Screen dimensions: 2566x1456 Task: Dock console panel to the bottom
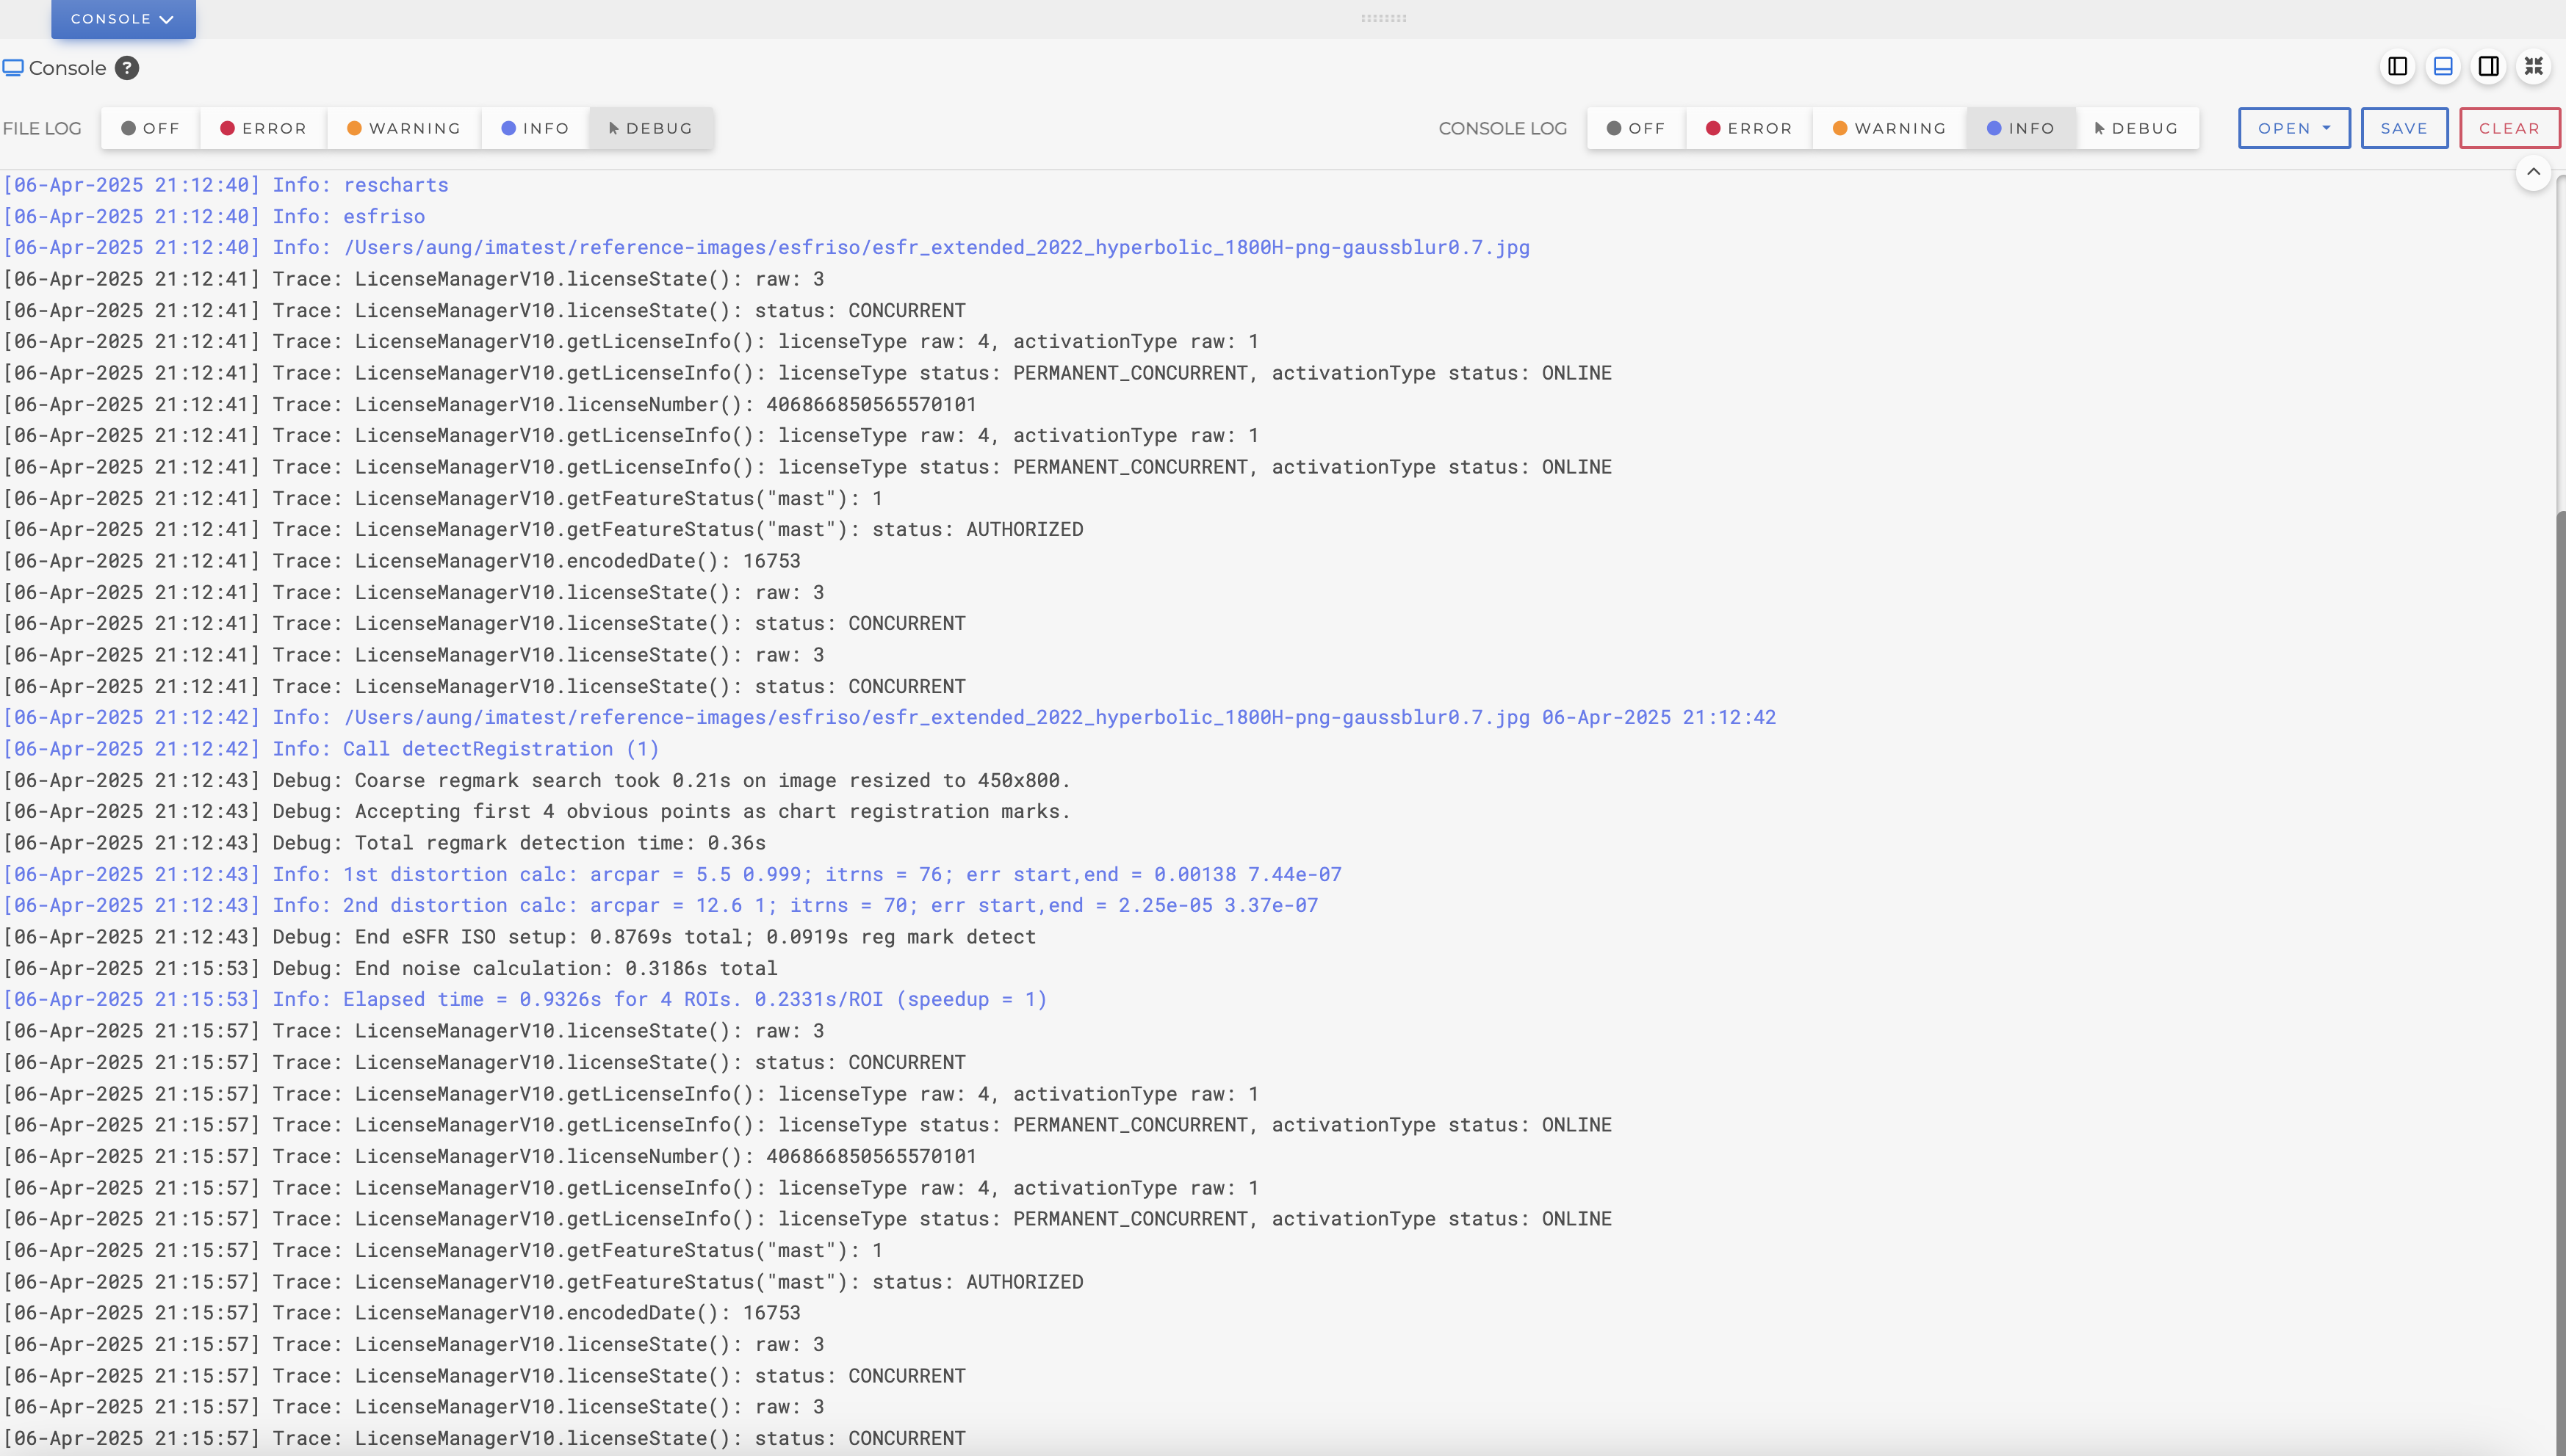(2443, 67)
